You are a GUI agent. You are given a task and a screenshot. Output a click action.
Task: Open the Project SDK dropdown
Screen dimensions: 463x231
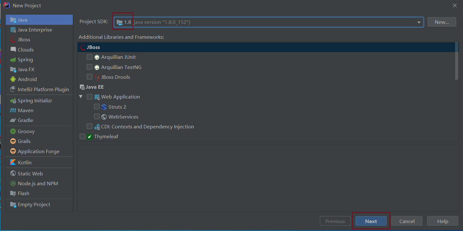418,22
